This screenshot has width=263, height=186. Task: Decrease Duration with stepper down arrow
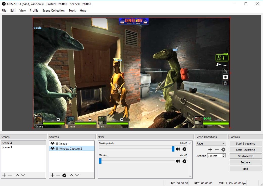click(224, 157)
